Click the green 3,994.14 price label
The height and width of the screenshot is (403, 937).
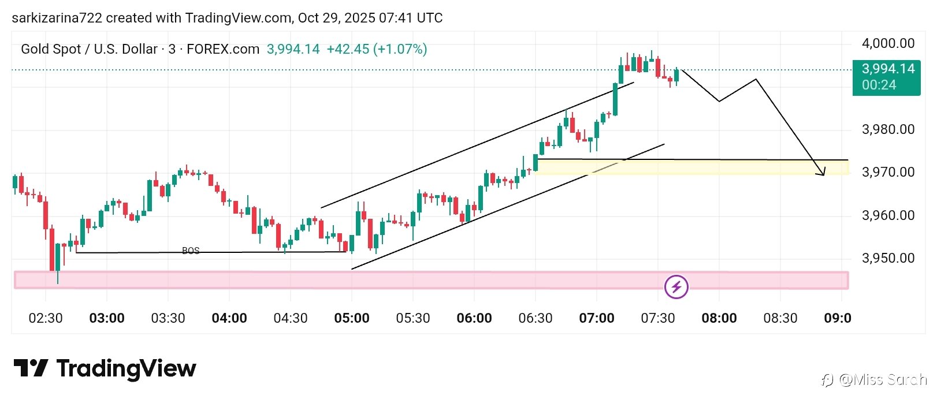click(888, 69)
